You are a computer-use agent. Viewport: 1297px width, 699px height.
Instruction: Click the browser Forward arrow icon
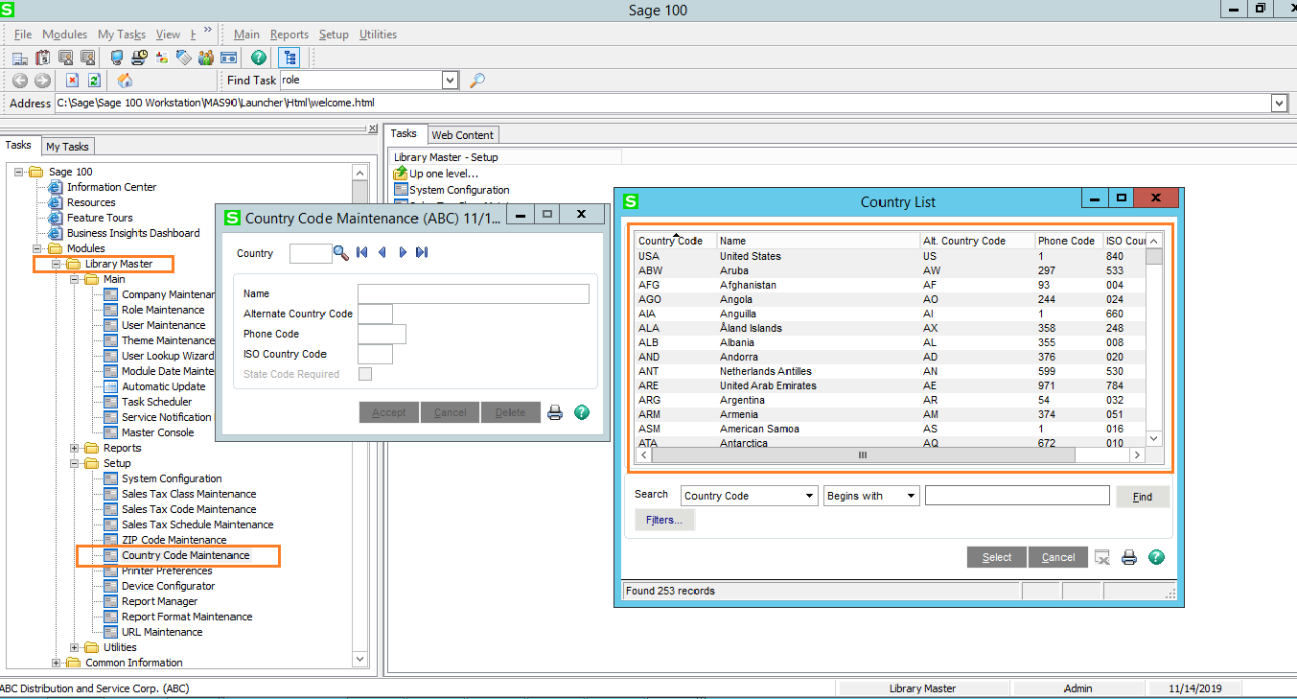pos(42,81)
